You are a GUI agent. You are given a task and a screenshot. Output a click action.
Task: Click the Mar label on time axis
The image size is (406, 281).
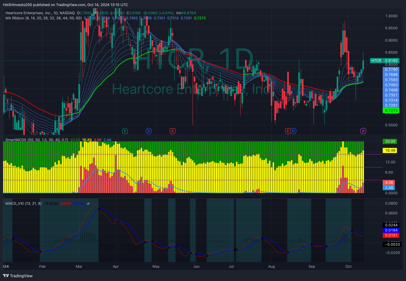point(79,266)
